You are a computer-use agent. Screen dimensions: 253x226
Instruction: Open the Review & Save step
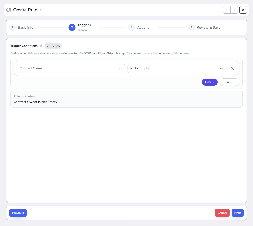coord(204,27)
